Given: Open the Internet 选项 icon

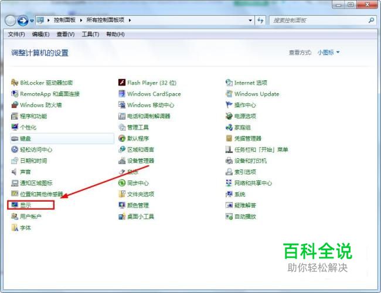Looking at the screenshot, I should 229,83.
